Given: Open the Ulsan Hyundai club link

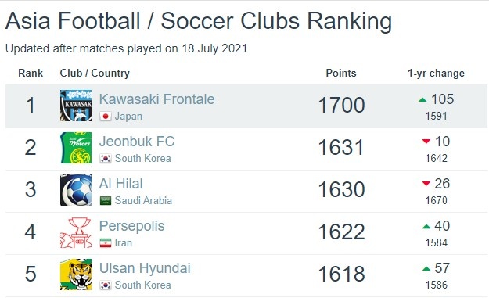Looking at the screenshot, I should click(x=145, y=268).
